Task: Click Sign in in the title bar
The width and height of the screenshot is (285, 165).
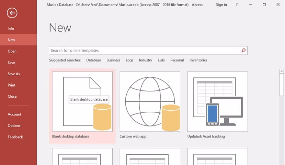Action: [221, 5]
